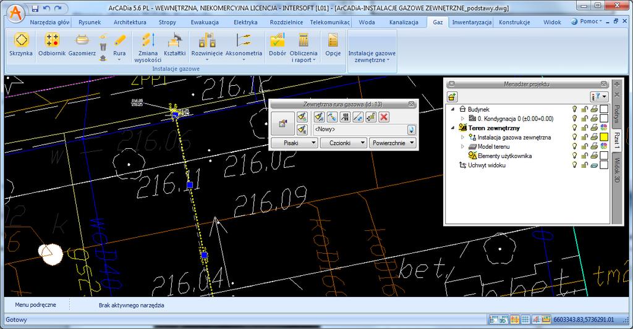Select the Odbiornik receiver tool
Screen dimensions: 633x329
52,44
